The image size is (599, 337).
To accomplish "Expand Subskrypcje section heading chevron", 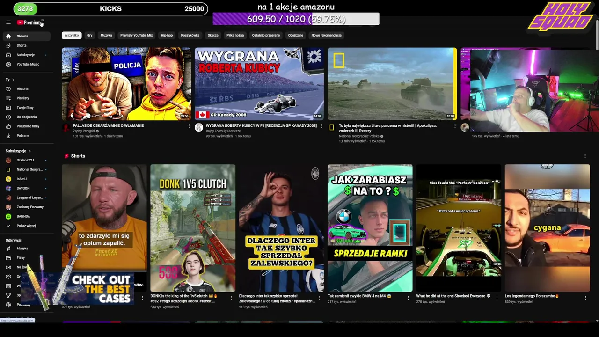I will point(29,151).
